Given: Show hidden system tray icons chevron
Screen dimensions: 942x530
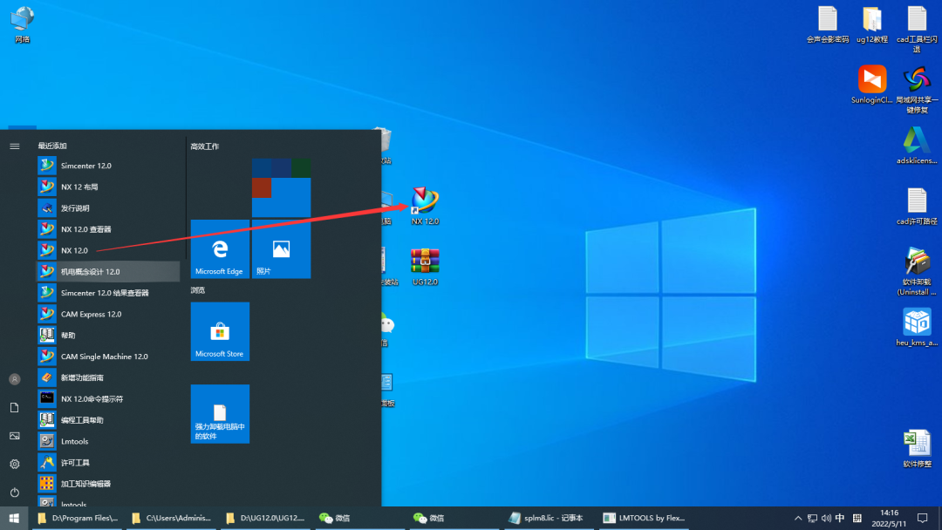Looking at the screenshot, I should click(797, 518).
